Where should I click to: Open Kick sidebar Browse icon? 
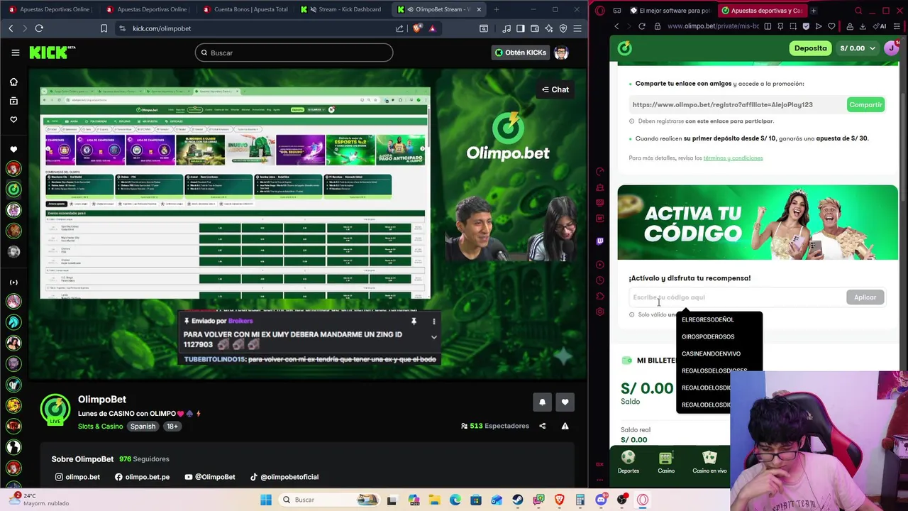click(13, 101)
